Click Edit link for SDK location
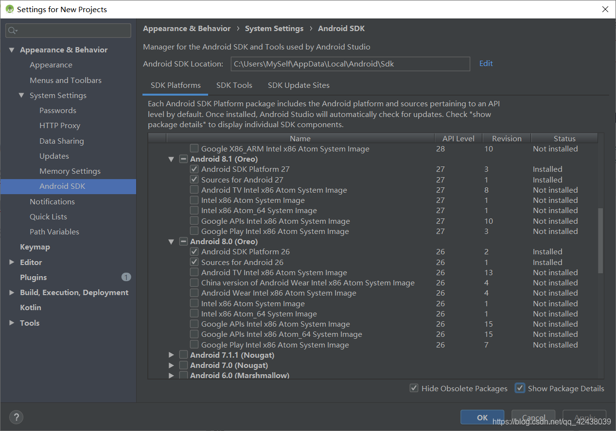This screenshot has width=616, height=431. (x=486, y=63)
